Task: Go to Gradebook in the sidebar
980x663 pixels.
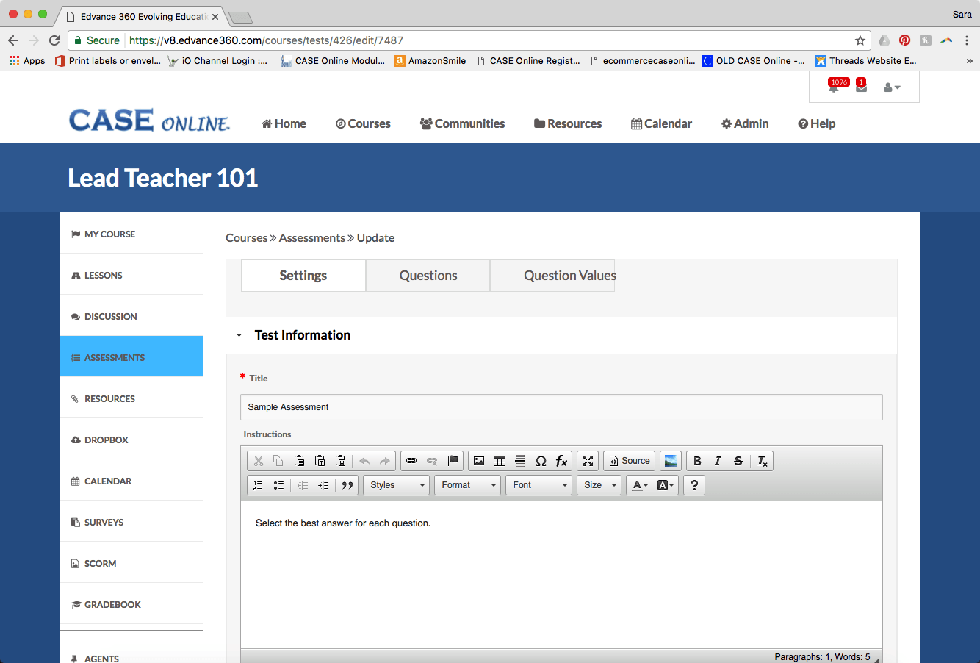Action: point(112,604)
